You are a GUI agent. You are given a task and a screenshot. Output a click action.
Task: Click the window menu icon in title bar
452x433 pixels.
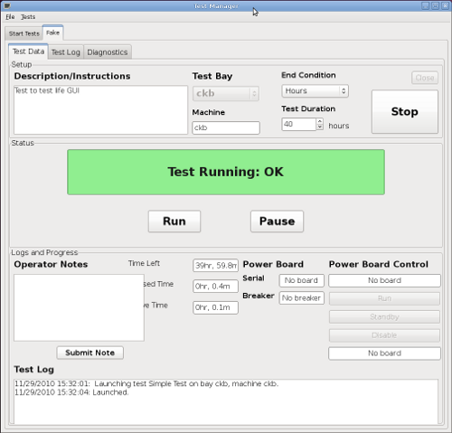tap(6, 5)
